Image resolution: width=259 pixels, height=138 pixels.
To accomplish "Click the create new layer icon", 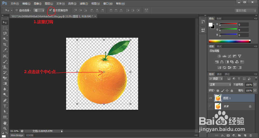I will coord(245,135).
